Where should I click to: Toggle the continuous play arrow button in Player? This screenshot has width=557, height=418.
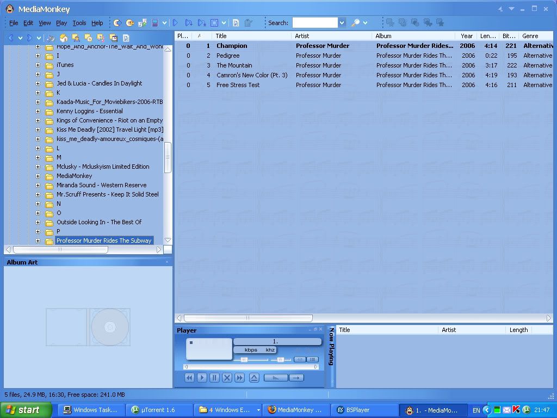(x=296, y=378)
